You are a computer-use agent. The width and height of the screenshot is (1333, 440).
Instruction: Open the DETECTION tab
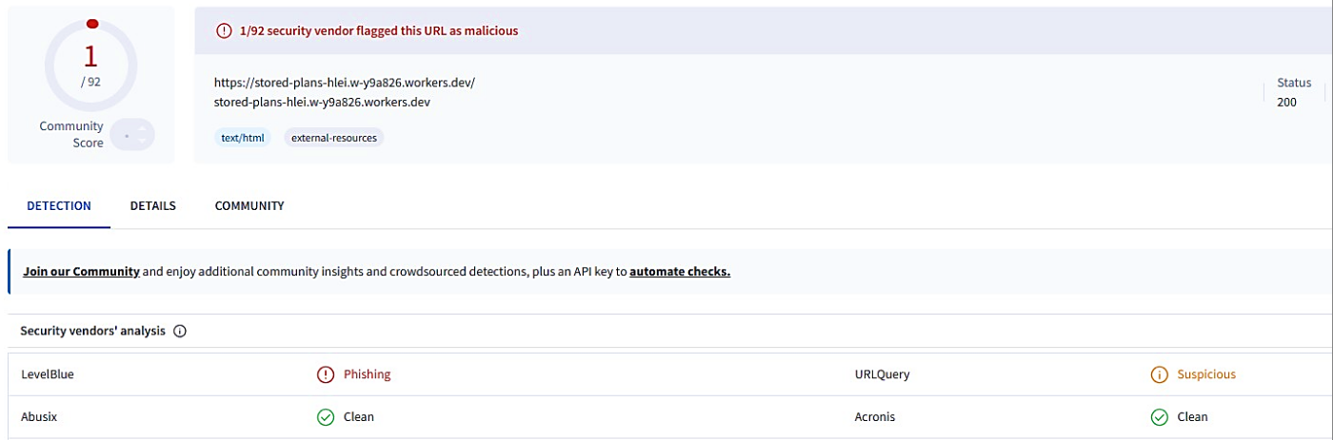pos(59,206)
